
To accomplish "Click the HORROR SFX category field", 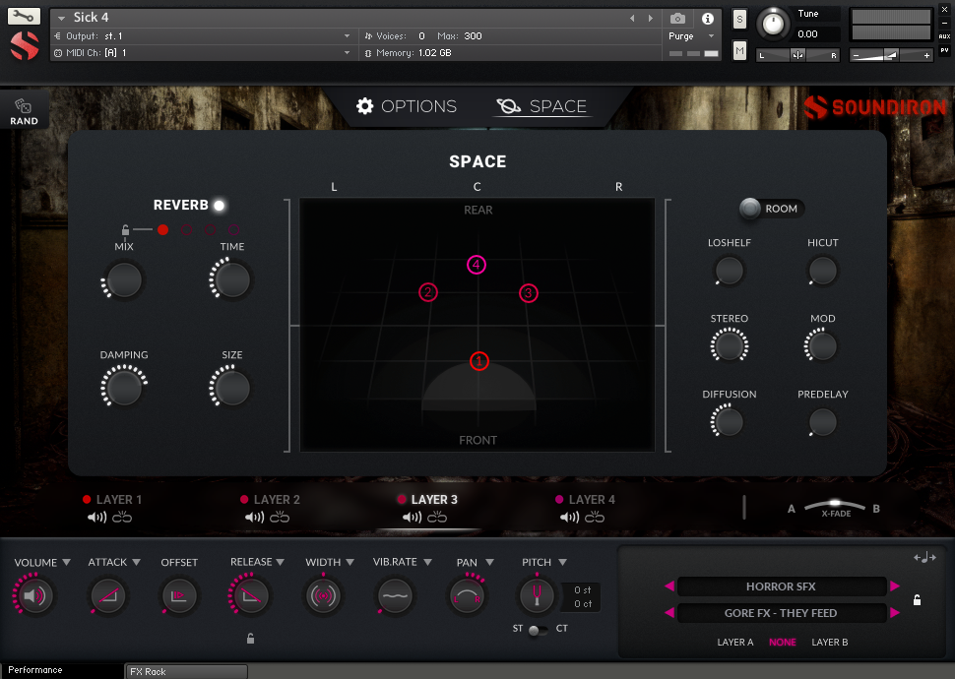I will click(782, 586).
